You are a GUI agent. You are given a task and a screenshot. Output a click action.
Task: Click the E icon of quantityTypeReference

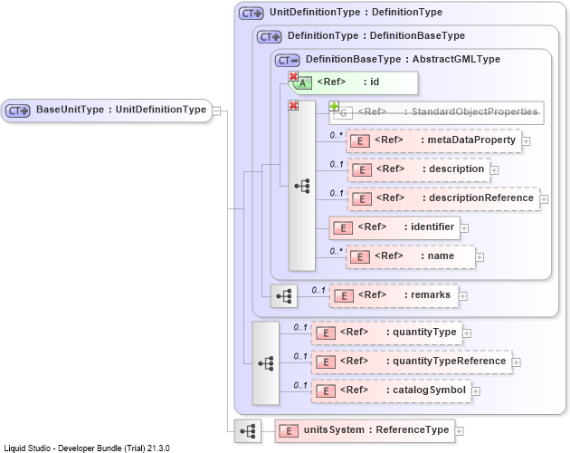point(326,362)
